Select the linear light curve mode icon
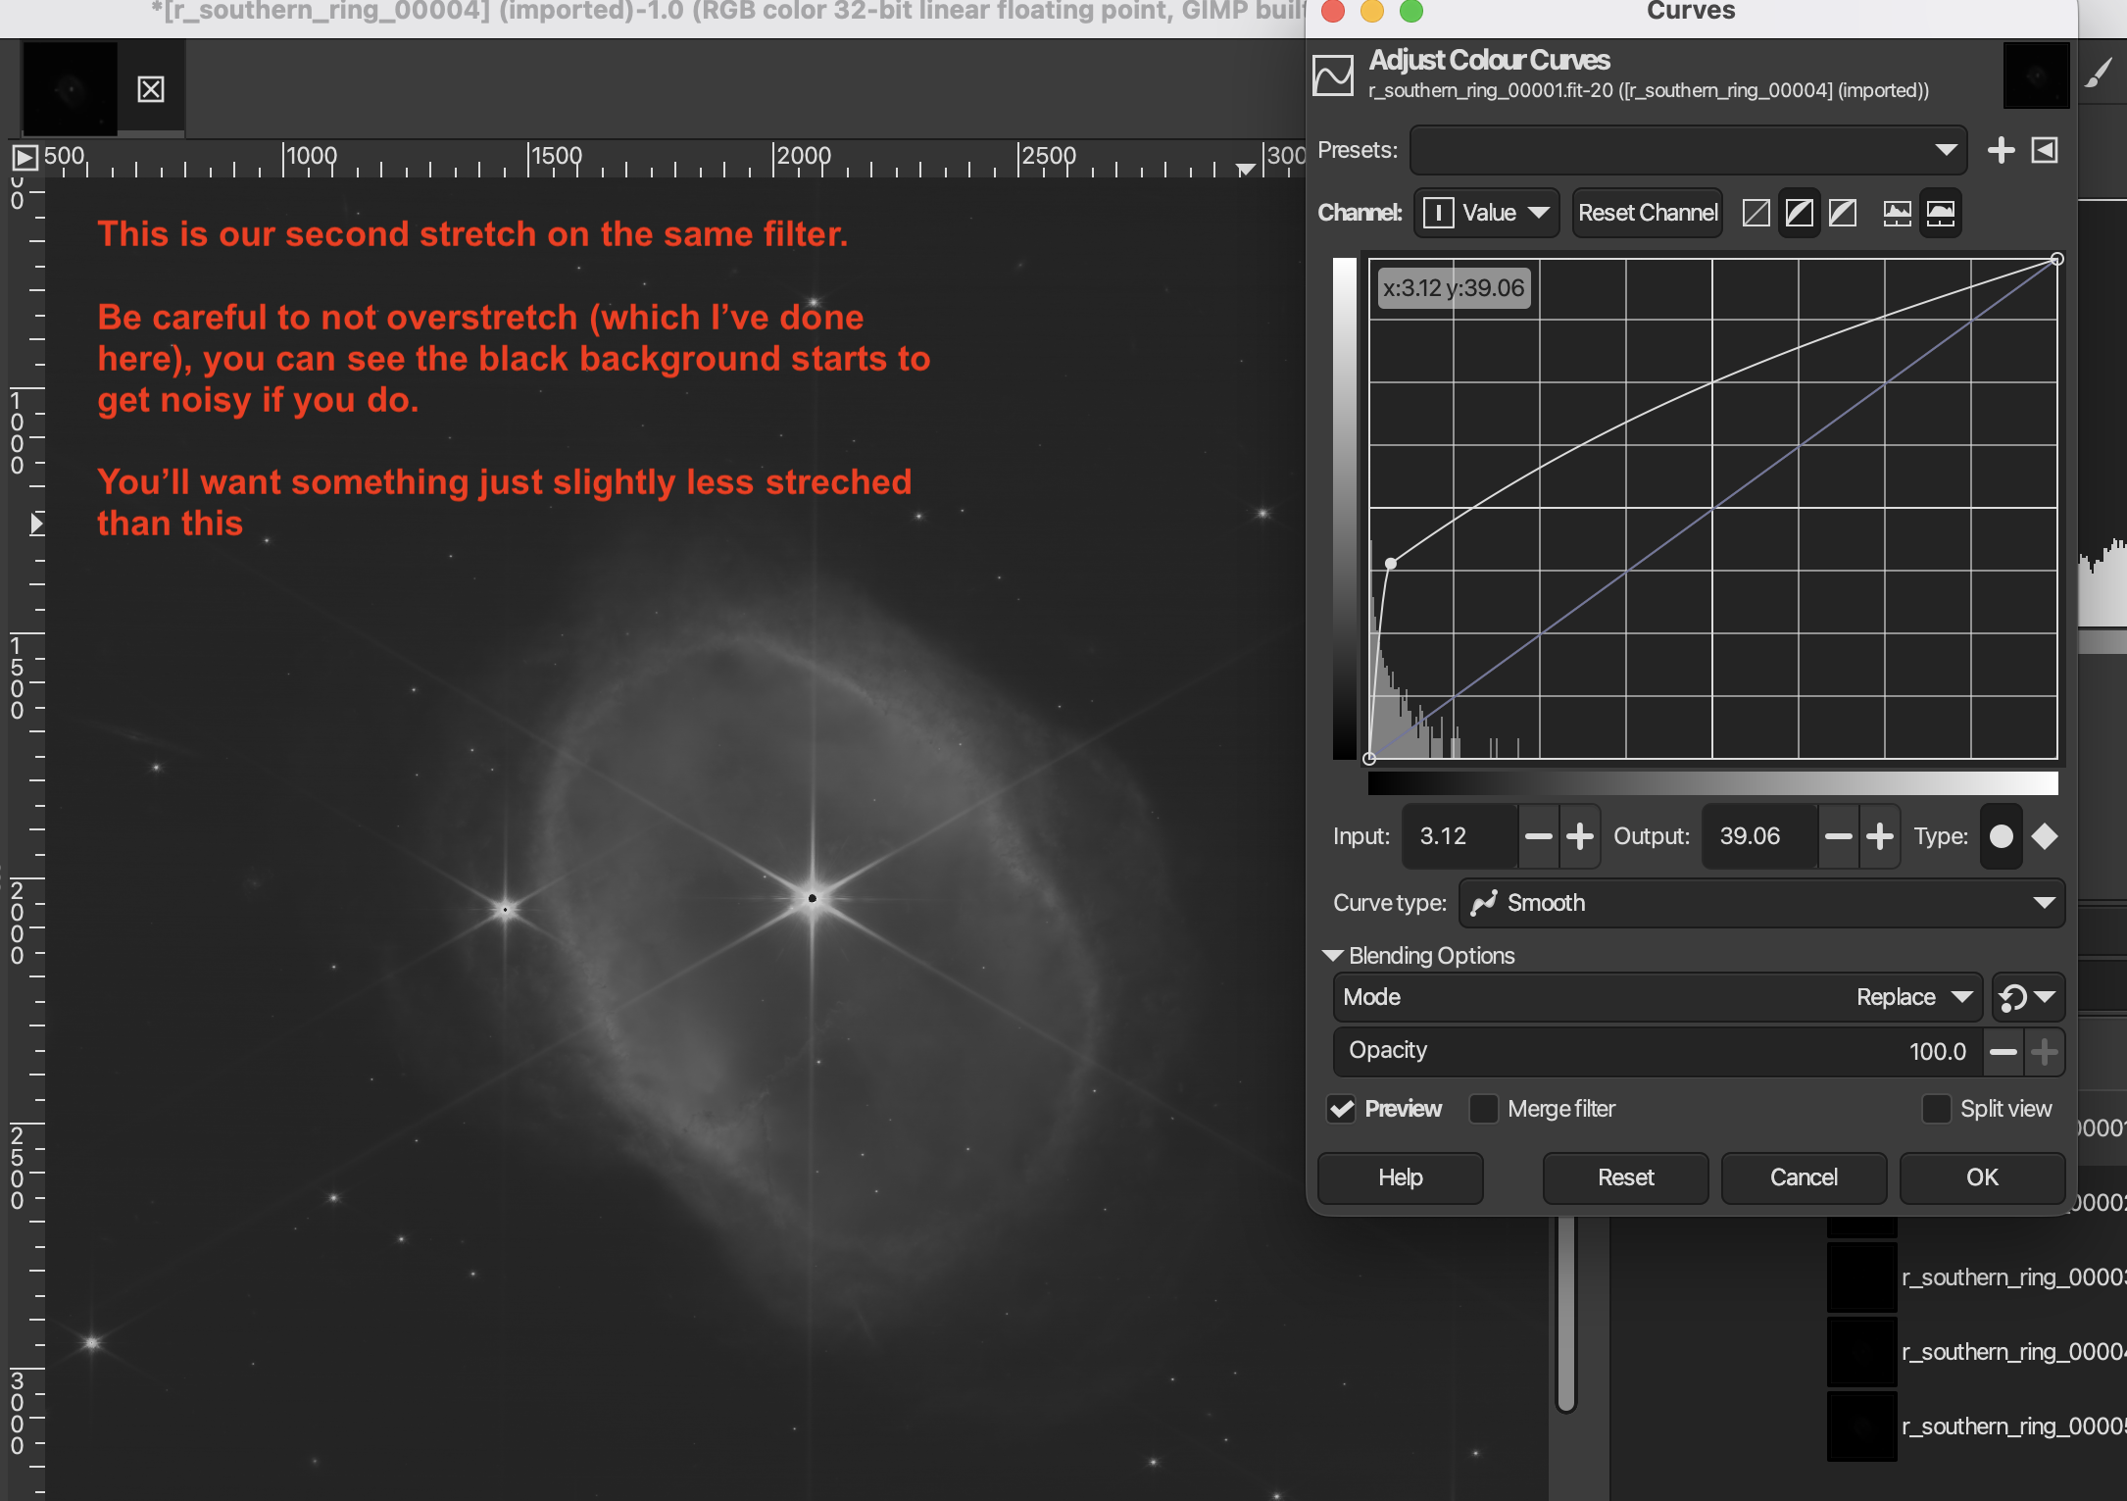Screen dimensions: 2127x1501 pos(1756,213)
